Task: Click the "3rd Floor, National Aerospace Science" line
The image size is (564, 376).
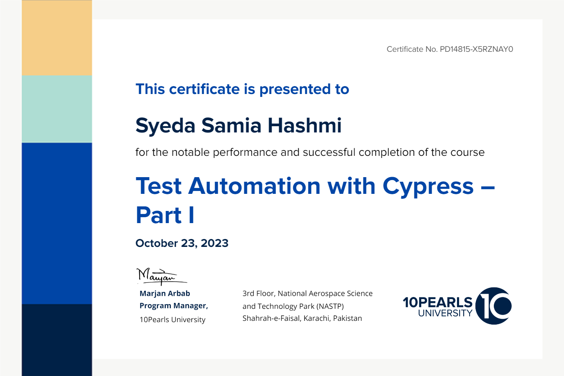Action: (x=307, y=293)
